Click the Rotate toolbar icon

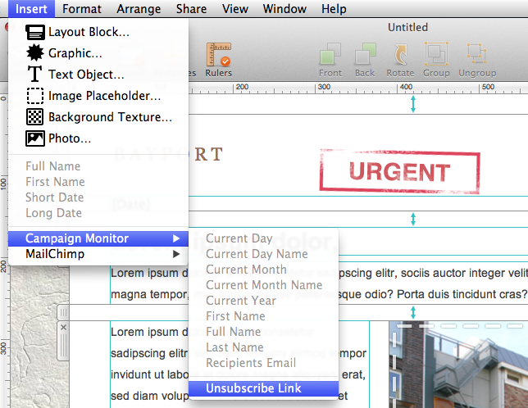click(x=400, y=60)
